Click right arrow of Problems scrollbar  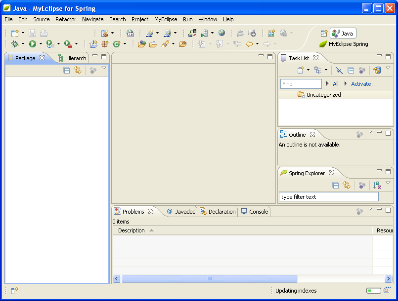pyautogui.click(x=388, y=279)
